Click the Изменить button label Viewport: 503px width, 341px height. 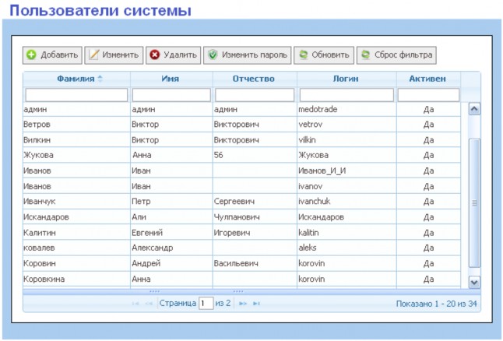120,54
